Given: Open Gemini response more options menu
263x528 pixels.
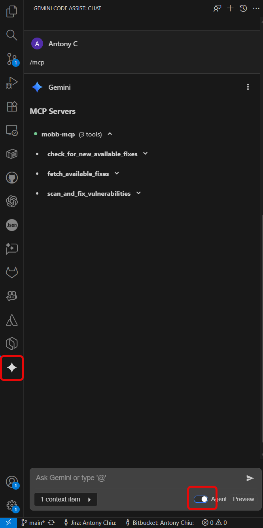Looking at the screenshot, I should click(248, 87).
